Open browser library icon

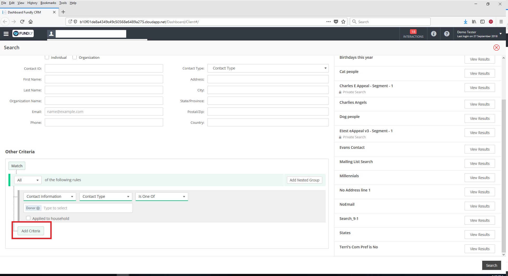[474, 22]
